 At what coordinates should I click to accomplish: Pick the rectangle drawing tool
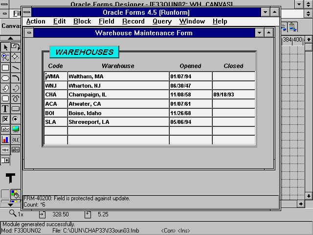pyautogui.click(x=5, y=68)
